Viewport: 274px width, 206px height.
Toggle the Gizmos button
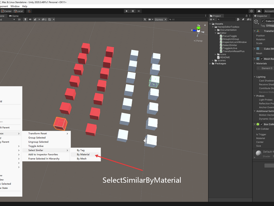[159, 20]
